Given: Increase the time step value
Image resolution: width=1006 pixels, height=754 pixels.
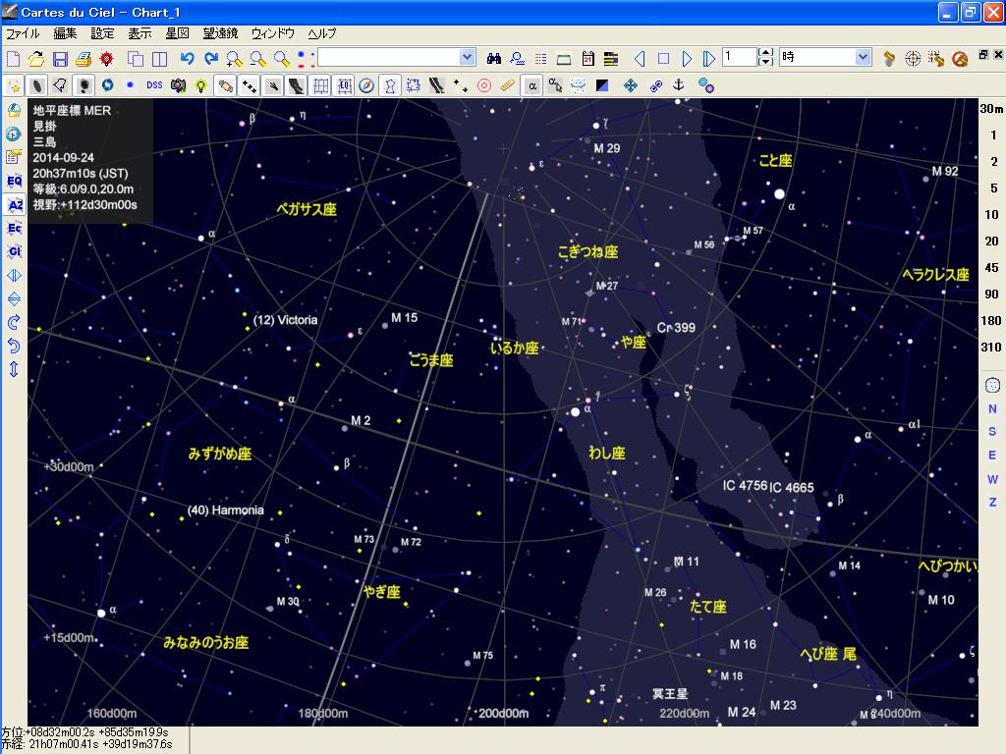Looking at the screenshot, I should coord(765,53).
